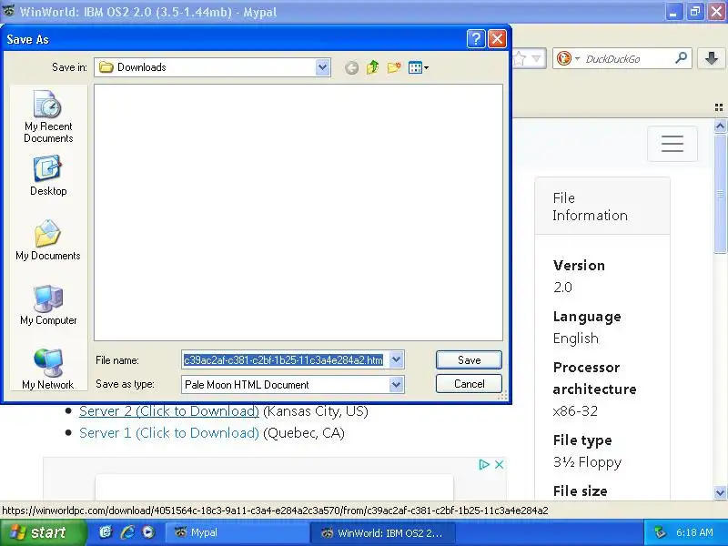Viewport: 728px width, 546px height.
Task: Click the File name text field
Action: tap(285, 359)
